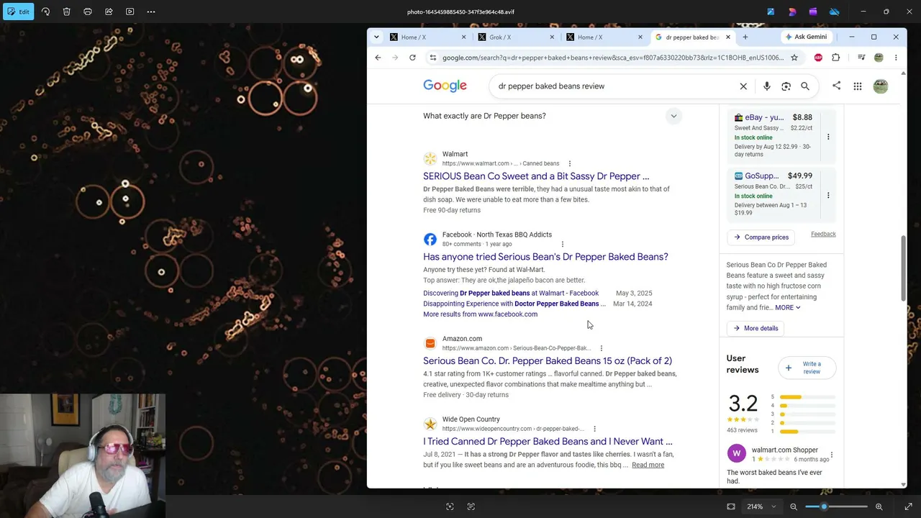921x518 pixels.
Task: Start slideshow from Photos toolbar
Action: (130, 12)
